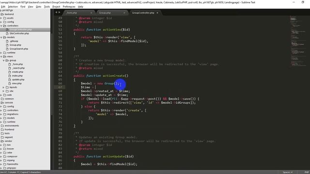Close the _form.php tab
Screen dimensions: 310x174
[91, 13]
